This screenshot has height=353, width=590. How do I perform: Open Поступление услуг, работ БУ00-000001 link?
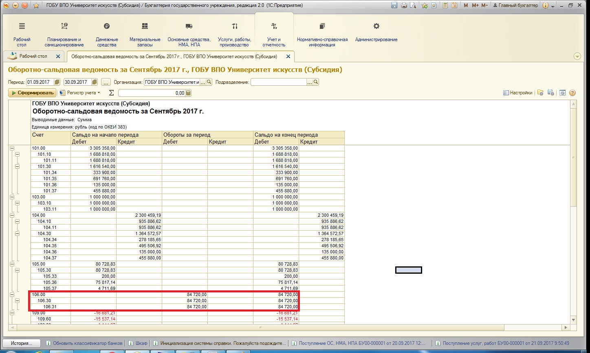503,343
